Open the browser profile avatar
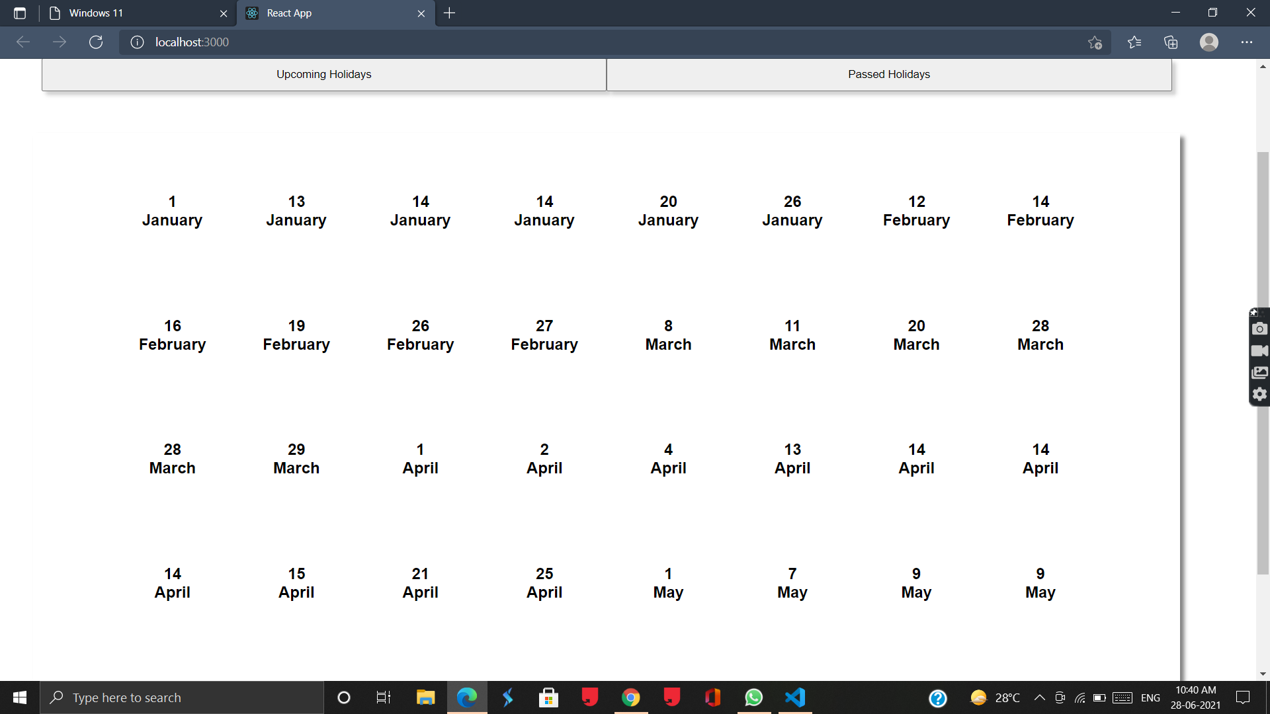Image resolution: width=1270 pixels, height=714 pixels. tap(1209, 42)
